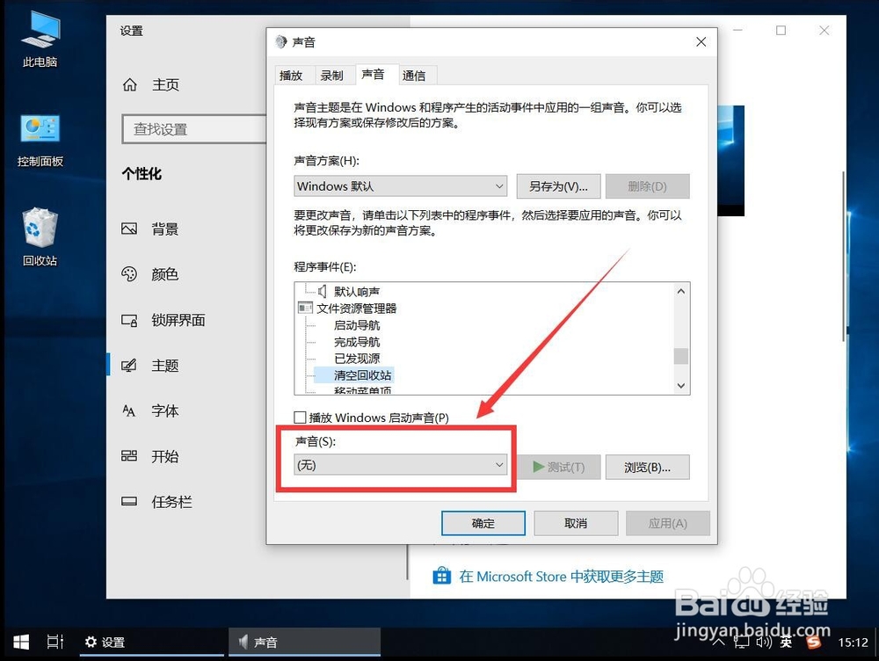
Task: Click the Lock screen icon in sidebar
Action: pos(129,320)
